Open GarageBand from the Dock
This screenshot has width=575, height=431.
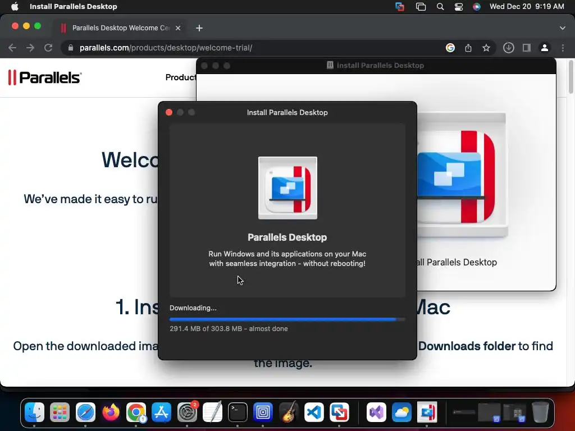[x=289, y=412]
